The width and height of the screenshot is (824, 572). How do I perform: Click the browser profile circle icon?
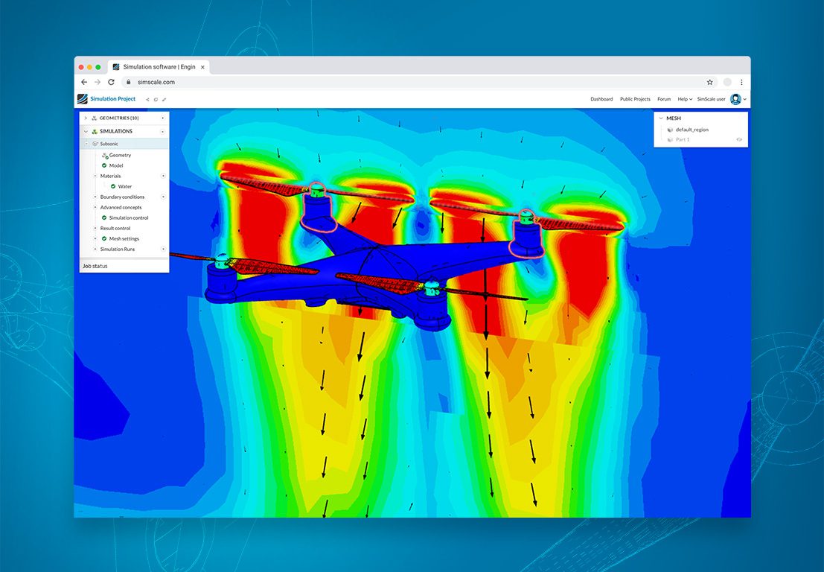pos(727,82)
